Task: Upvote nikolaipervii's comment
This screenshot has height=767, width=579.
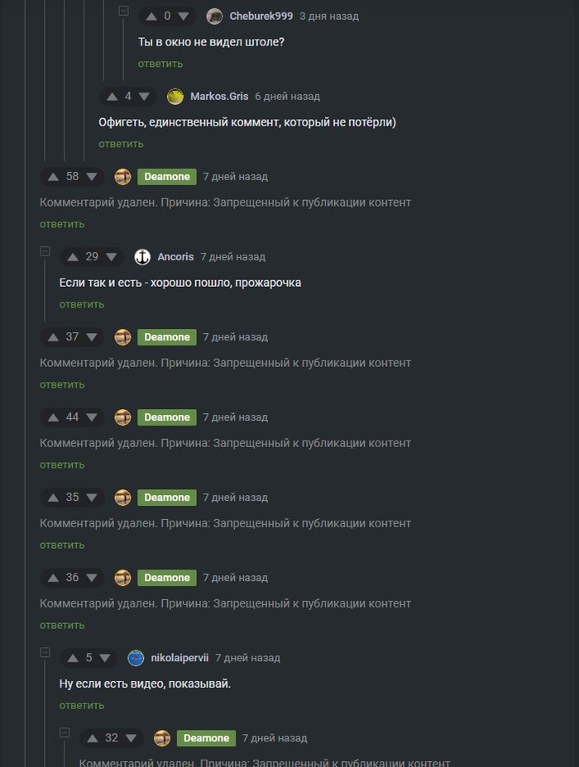Action: [73, 659]
